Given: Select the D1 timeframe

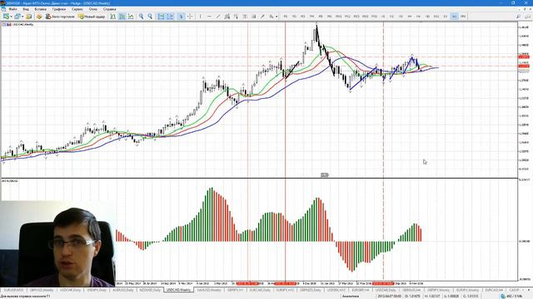Looking at the screenshot, I should 446,17.
